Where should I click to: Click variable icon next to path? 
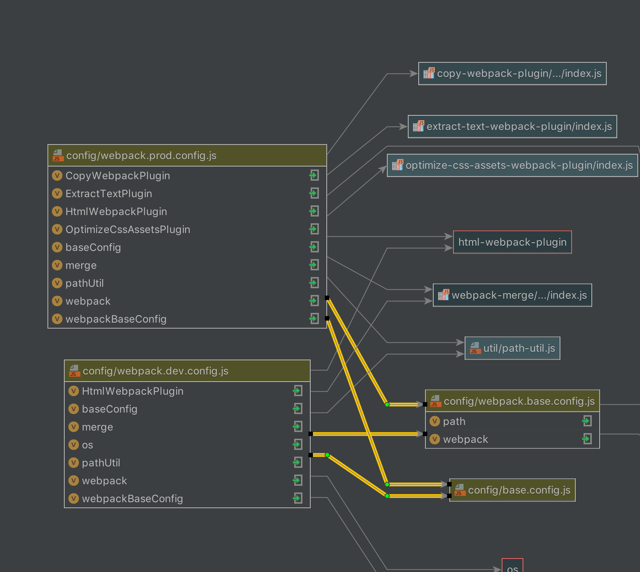(x=435, y=421)
